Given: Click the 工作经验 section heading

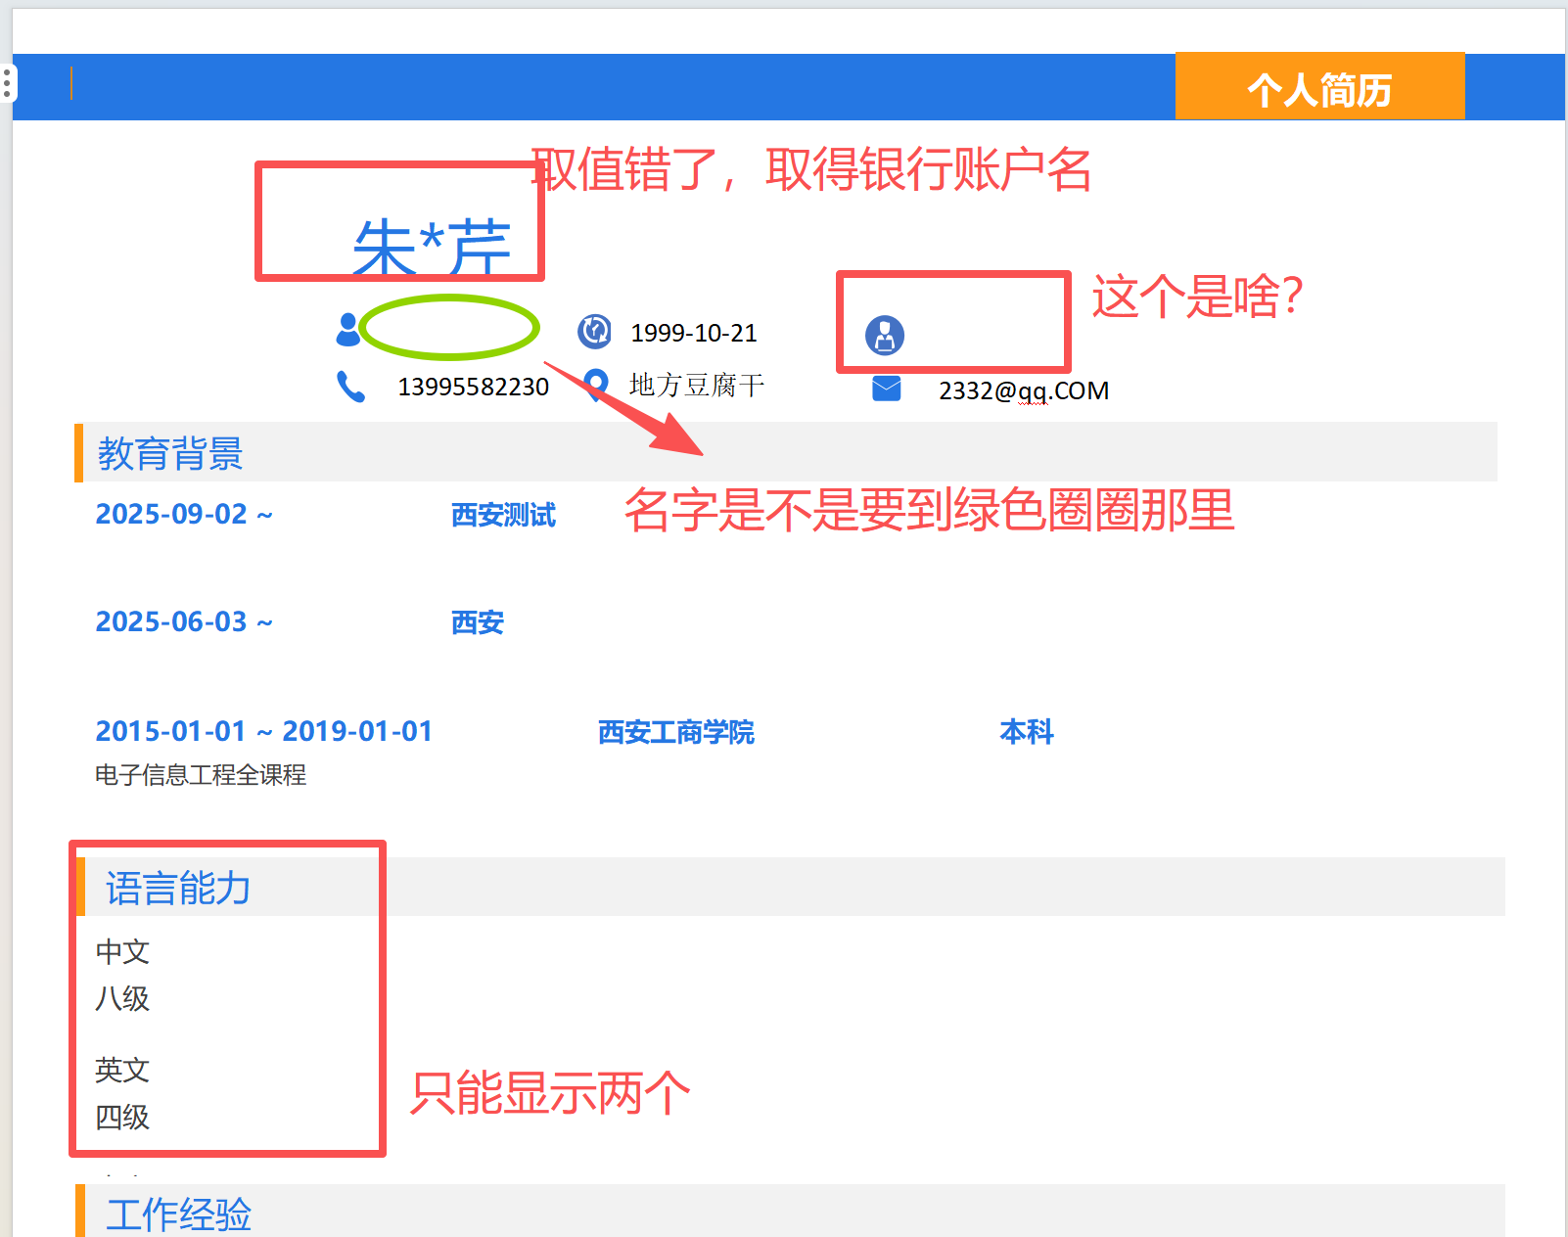Looking at the screenshot, I should pyautogui.click(x=178, y=1214).
